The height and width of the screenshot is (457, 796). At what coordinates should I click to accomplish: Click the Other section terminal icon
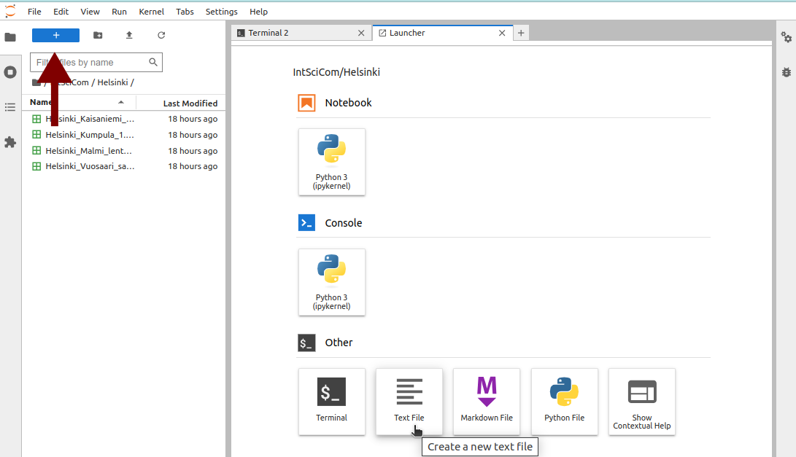tap(306, 343)
